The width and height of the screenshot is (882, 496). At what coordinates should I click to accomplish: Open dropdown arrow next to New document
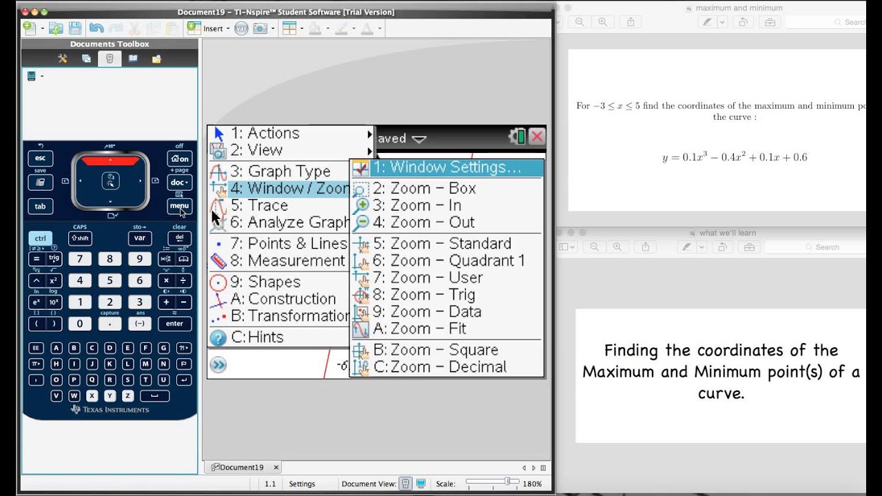pyautogui.click(x=42, y=29)
